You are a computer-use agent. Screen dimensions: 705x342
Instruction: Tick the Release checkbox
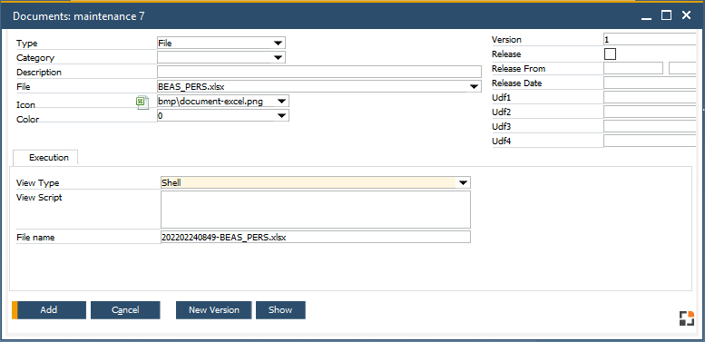pyautogui.click(x=610, y=54)
